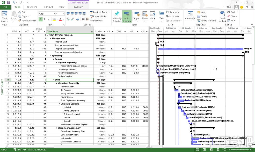Viewport: 255px width, 152px height.
Task: Toggle bold formatting on selected task
Action: point(40,19)
